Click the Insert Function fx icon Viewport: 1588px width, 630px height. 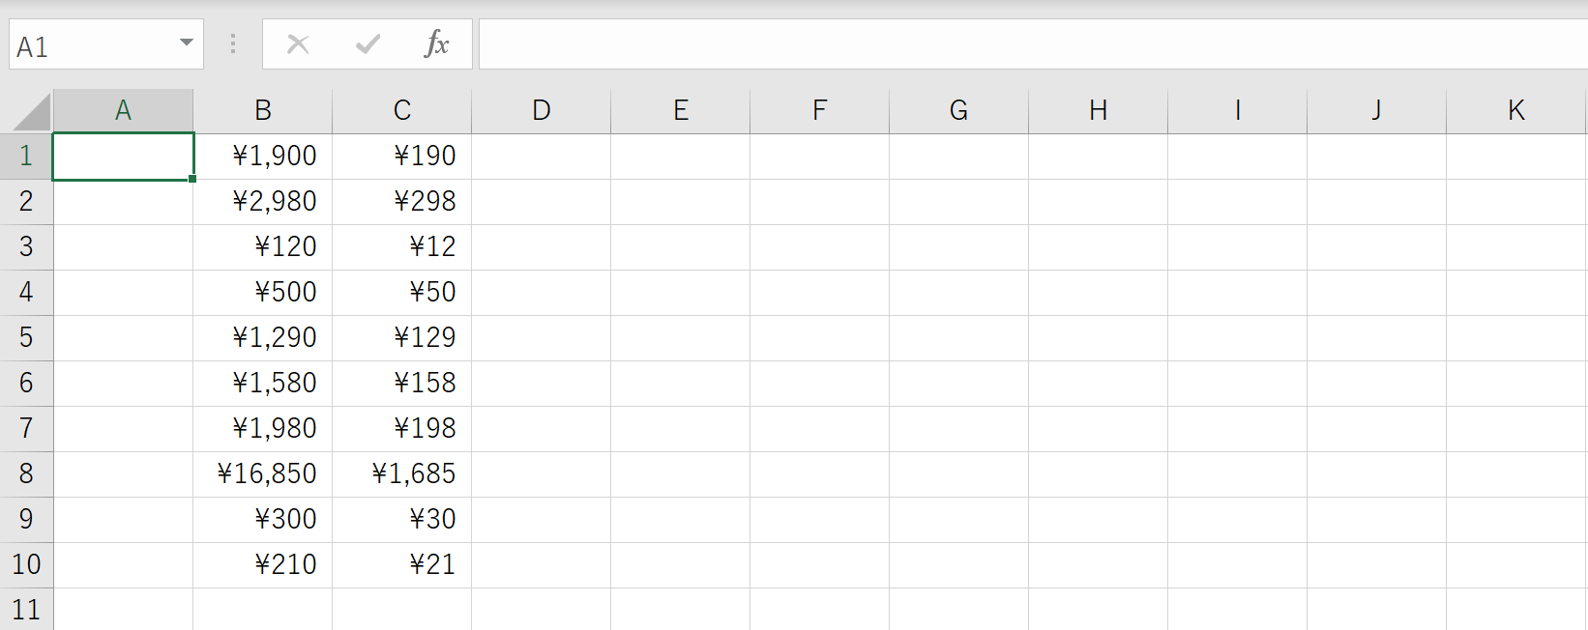(x=437, y=43)
